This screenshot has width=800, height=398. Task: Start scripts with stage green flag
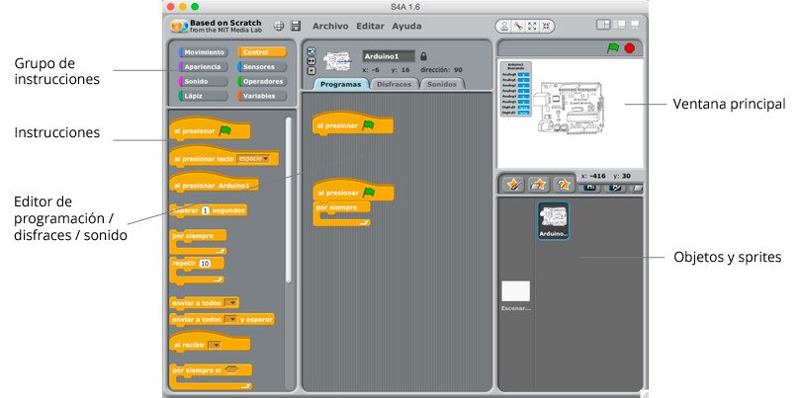[613, 48]
